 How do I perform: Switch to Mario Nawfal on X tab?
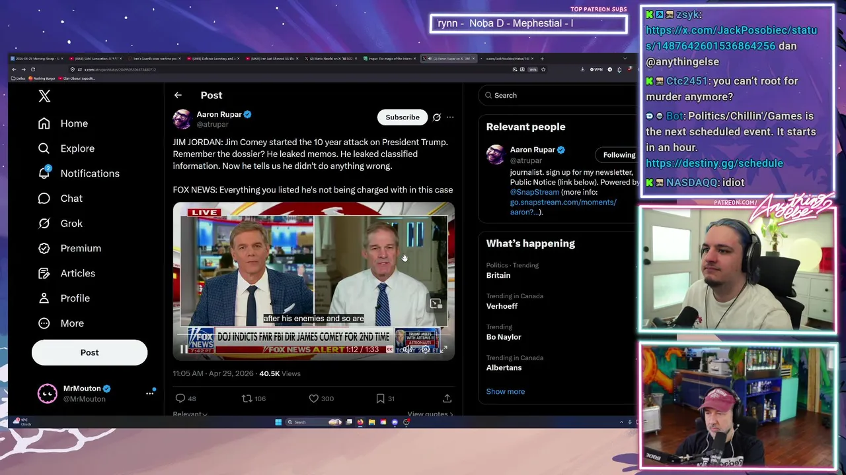point(332,59)
